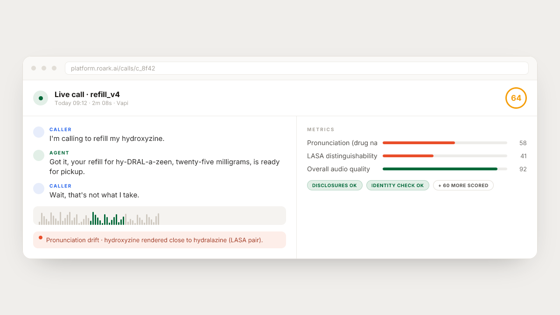Click the Overall audio quality score bar
Screen dimensions: 560x315
tap(445, 169)
